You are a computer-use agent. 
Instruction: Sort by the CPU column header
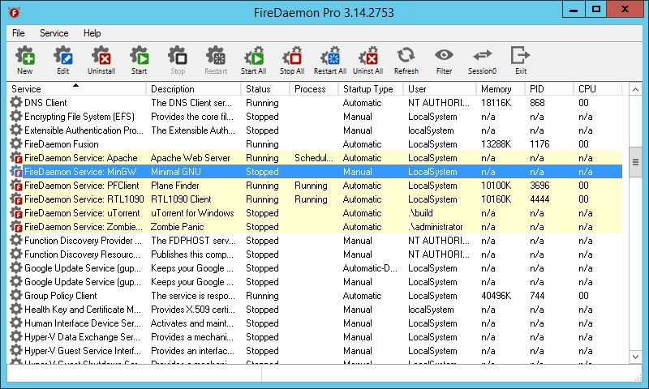point(598,89)
